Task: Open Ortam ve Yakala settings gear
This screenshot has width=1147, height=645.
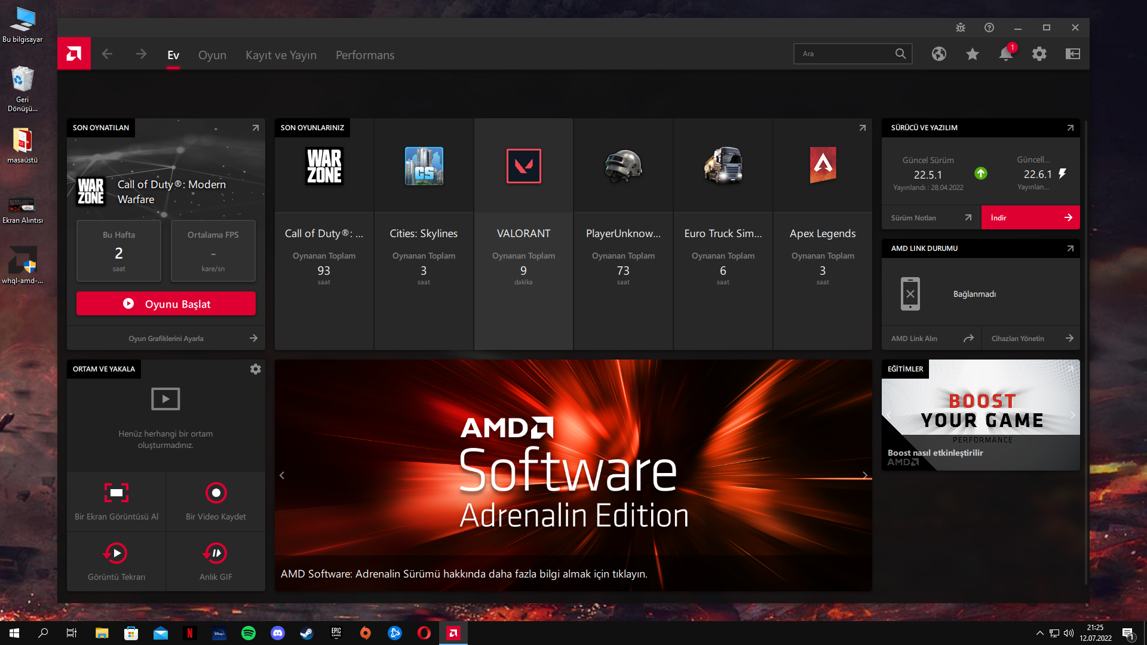Action: tap(255, 369)
